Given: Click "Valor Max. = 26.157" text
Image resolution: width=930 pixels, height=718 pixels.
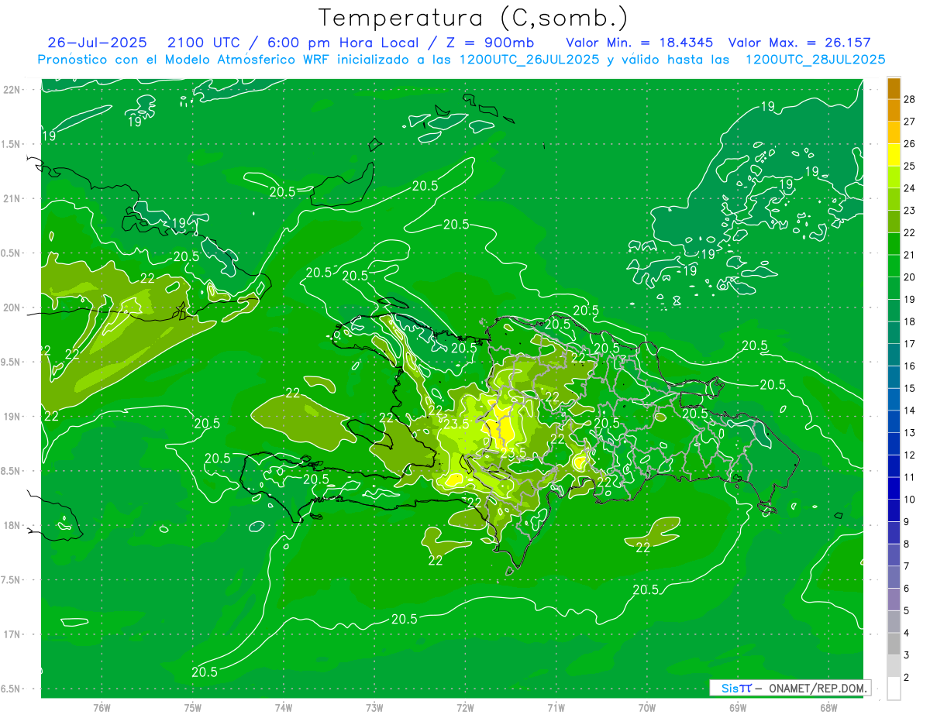Looking at the screenshot, I should [800, 43].
